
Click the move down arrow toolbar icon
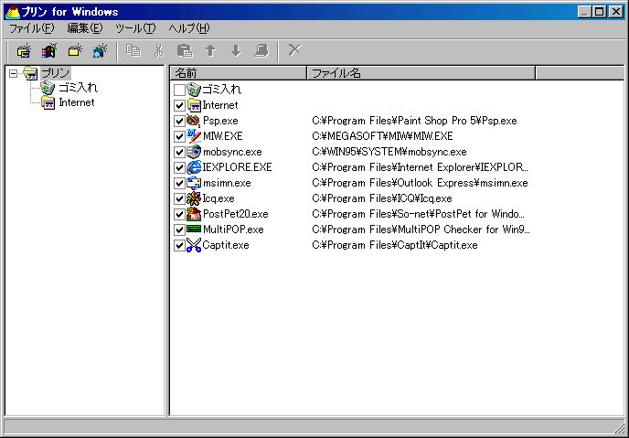(x=236, y=51)
